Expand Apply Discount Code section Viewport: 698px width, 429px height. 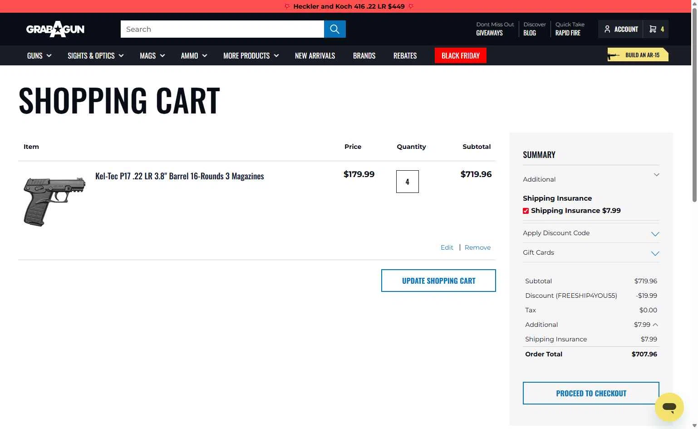point(591,233)
